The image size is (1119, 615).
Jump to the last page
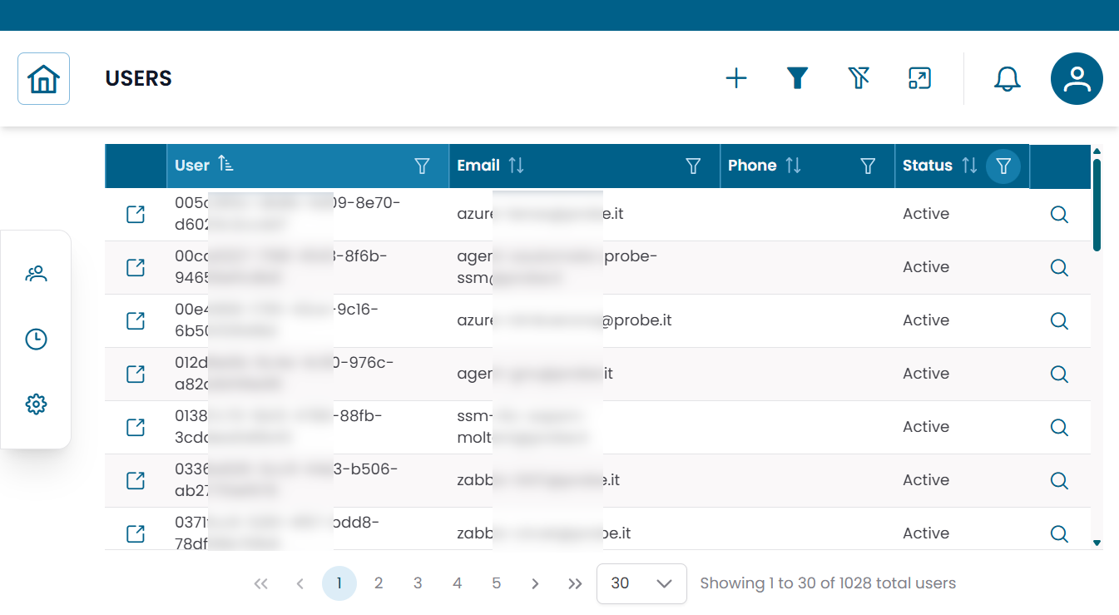(575, 583)
